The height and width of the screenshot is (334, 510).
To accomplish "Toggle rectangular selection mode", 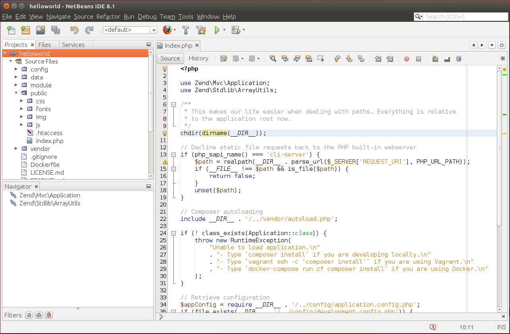I will coord(320,58).
